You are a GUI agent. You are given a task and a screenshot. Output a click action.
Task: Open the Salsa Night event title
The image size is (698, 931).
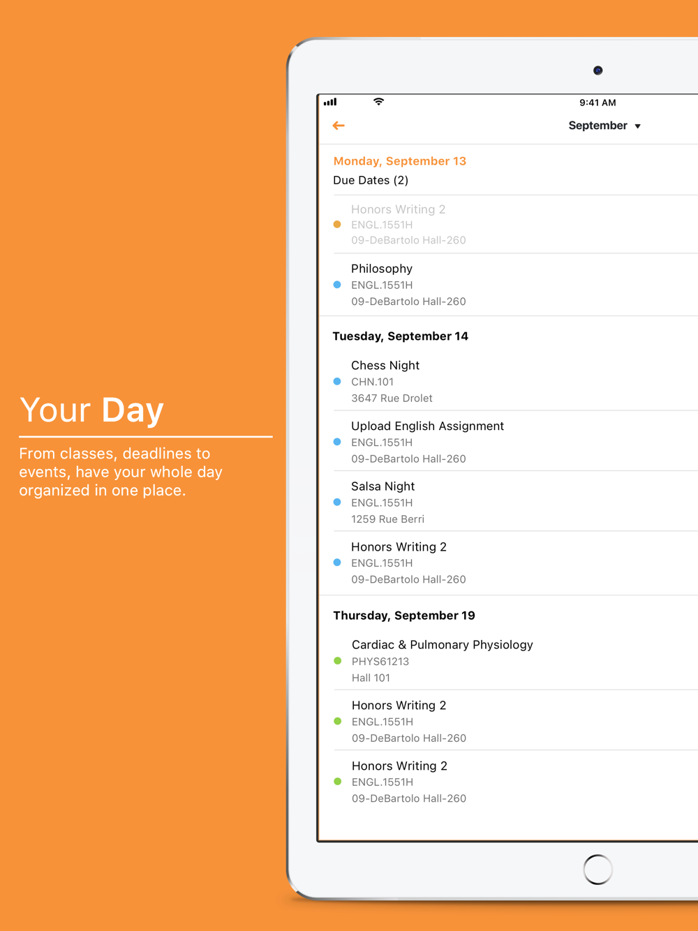click(x=383, y=486)
